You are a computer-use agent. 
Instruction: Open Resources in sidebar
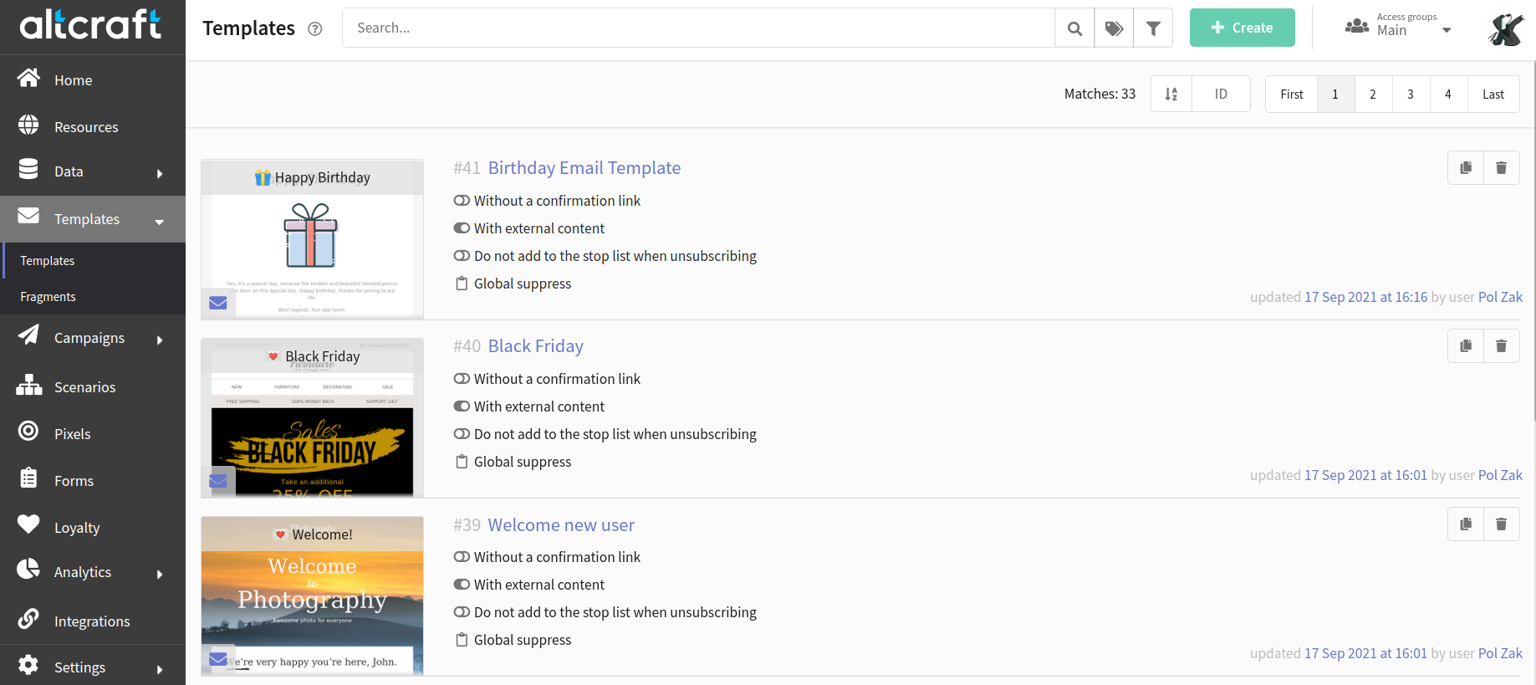click(93, 127)
